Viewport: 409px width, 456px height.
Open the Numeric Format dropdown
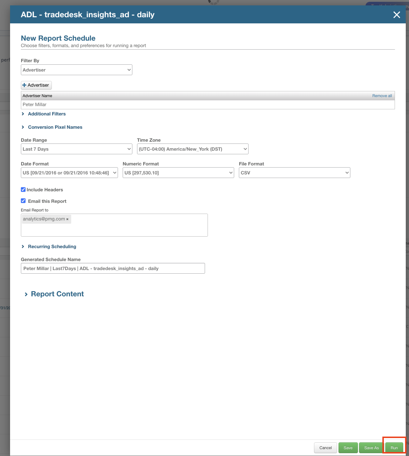[x=178, y=173]
